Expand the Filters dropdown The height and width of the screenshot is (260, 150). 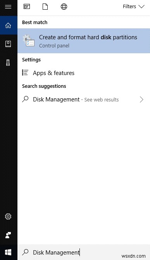coord(134,7)
